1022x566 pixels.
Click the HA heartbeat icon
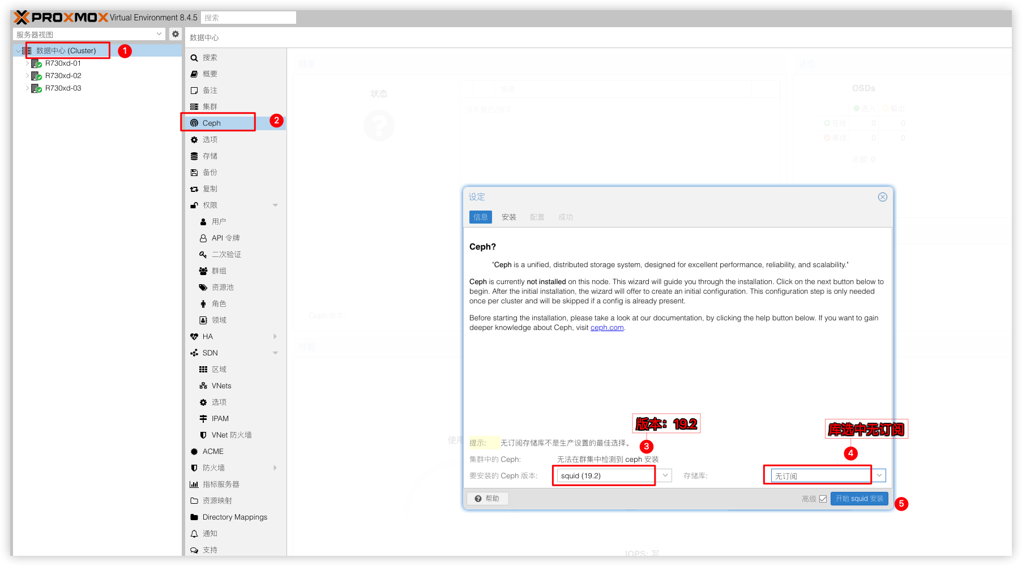194,337
